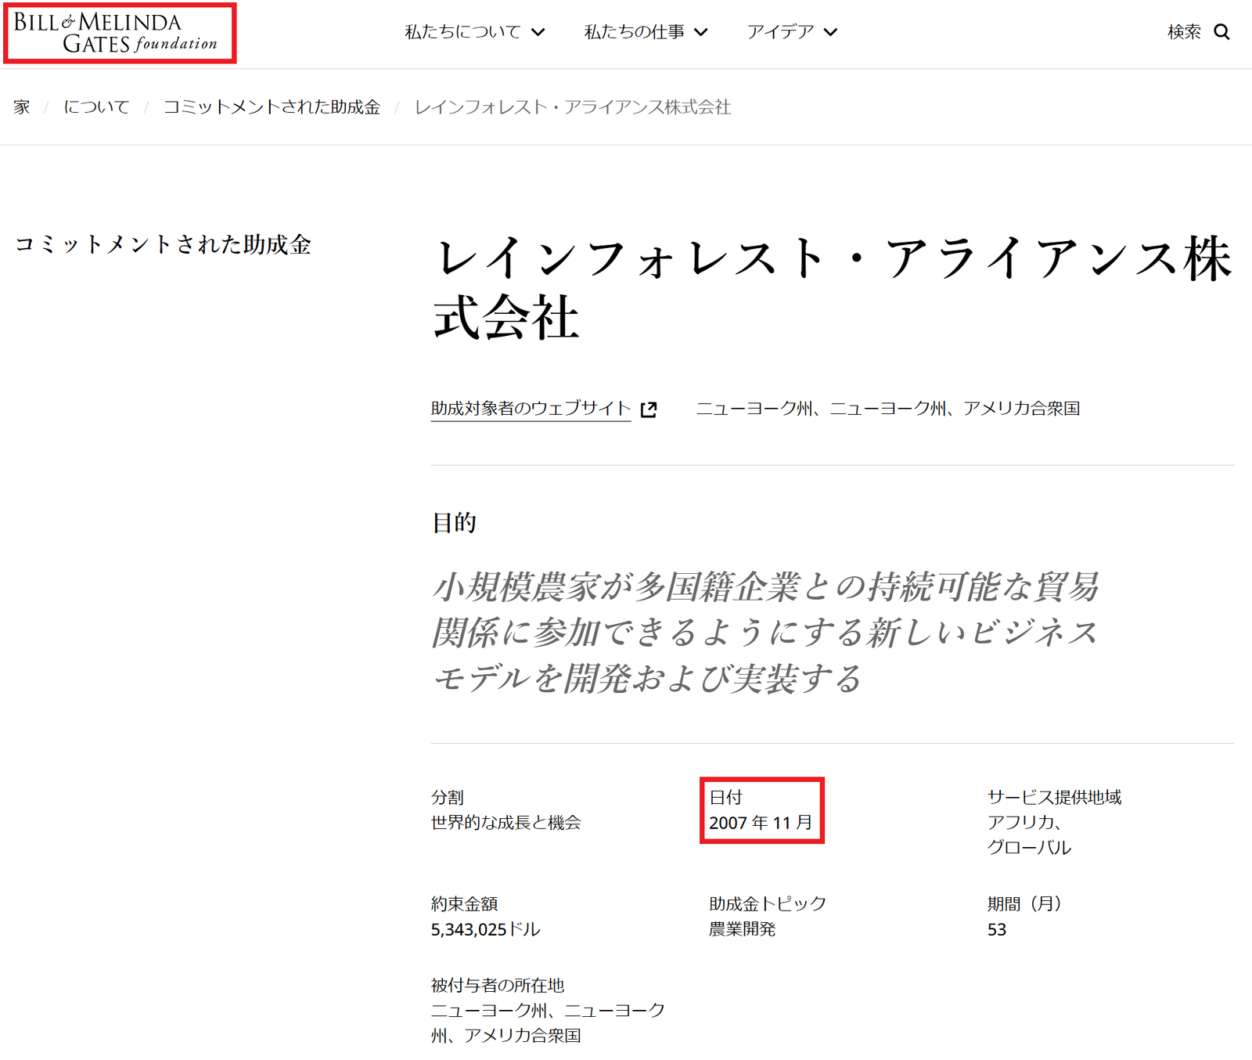The width and height of the screenshot is (1252, 1060).
Task: Click the Bill & Melinda Gates Foundation logo
Action: (x=116, y=33)
